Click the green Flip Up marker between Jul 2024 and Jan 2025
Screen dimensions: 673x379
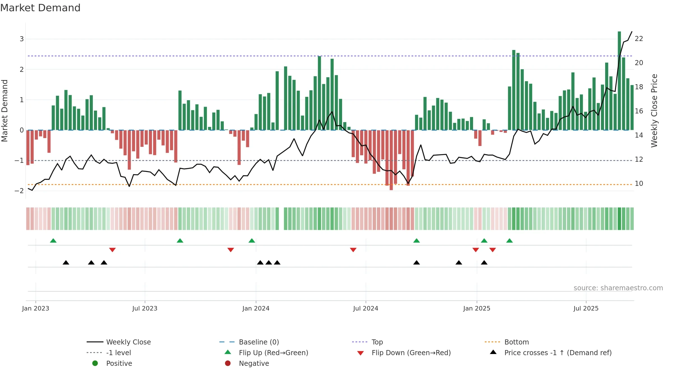(x=417, y=241)
